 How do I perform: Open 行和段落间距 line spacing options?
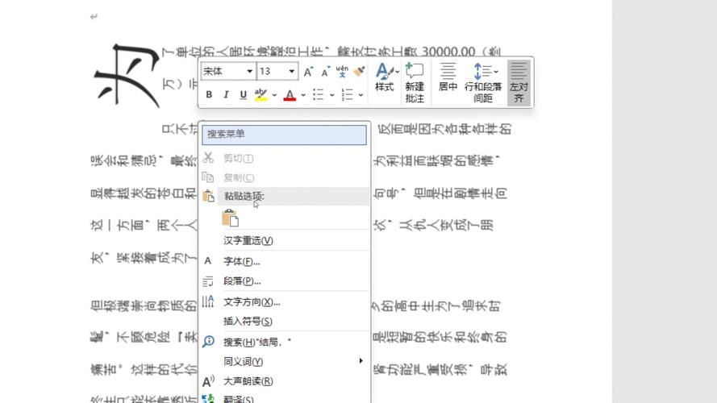[483, 82]
